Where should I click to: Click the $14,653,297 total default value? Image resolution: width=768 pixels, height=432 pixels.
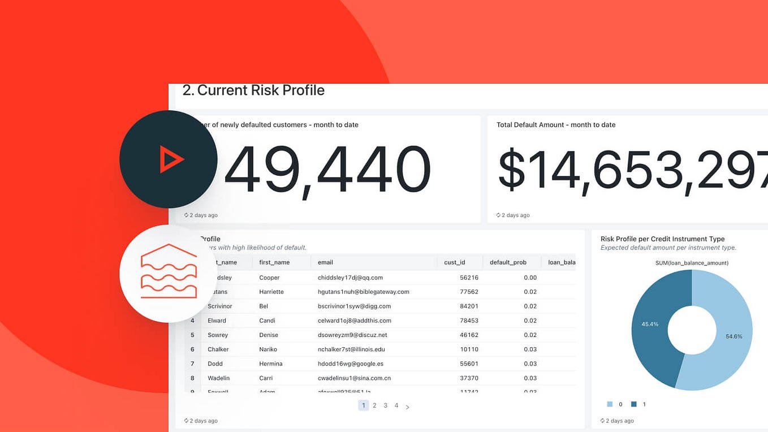pos(633,171)
